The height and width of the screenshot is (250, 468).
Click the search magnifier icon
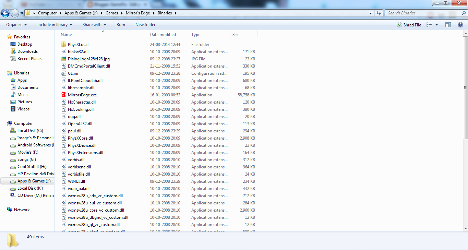point(464,13)
